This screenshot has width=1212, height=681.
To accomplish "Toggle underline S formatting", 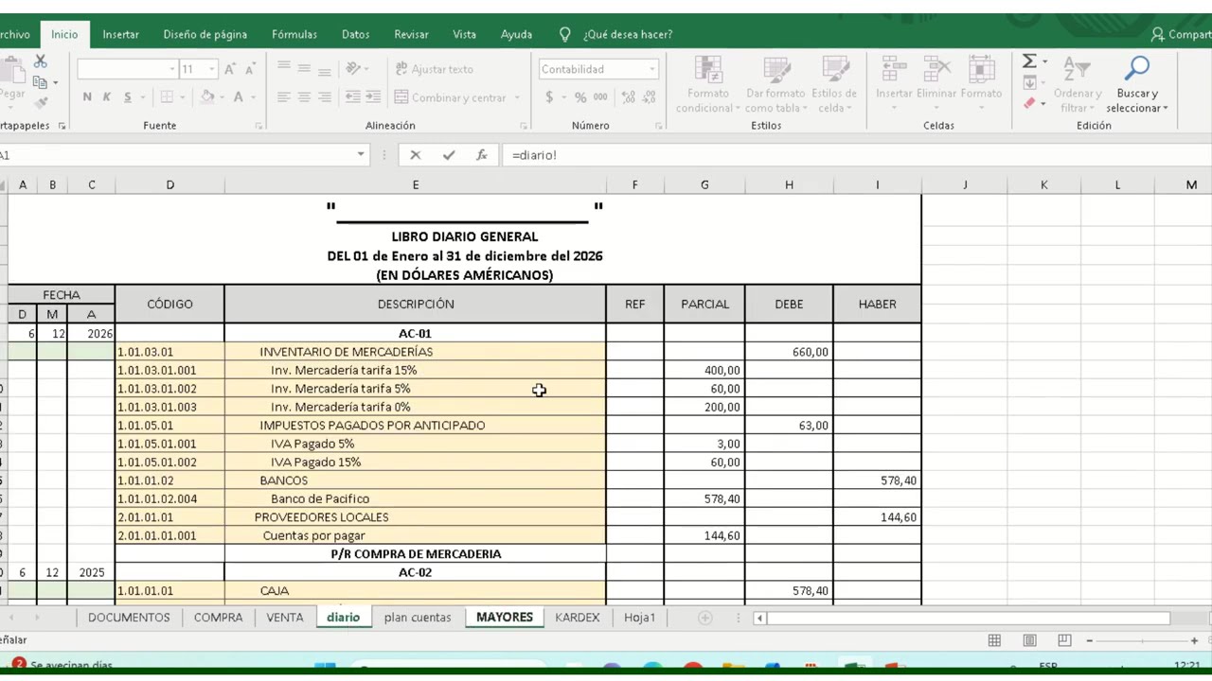I will click(x=127, y=97).
